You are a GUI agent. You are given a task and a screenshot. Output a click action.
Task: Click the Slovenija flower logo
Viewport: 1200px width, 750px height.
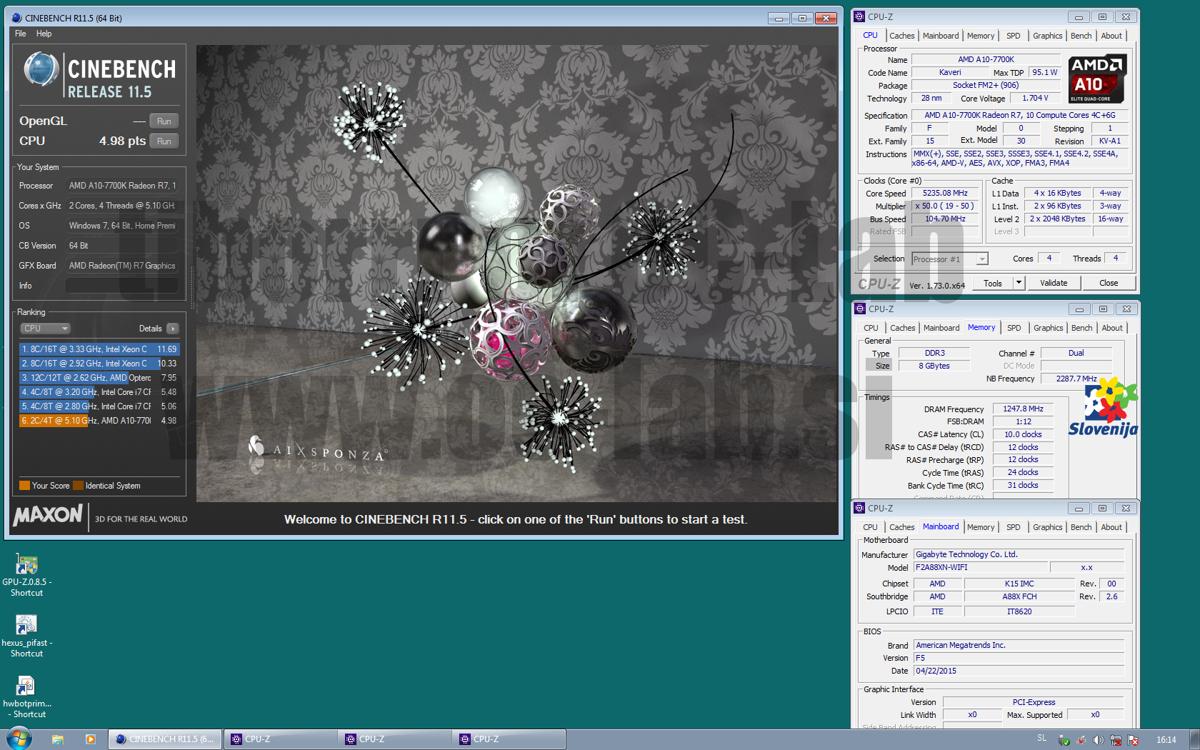point(1103,407)
